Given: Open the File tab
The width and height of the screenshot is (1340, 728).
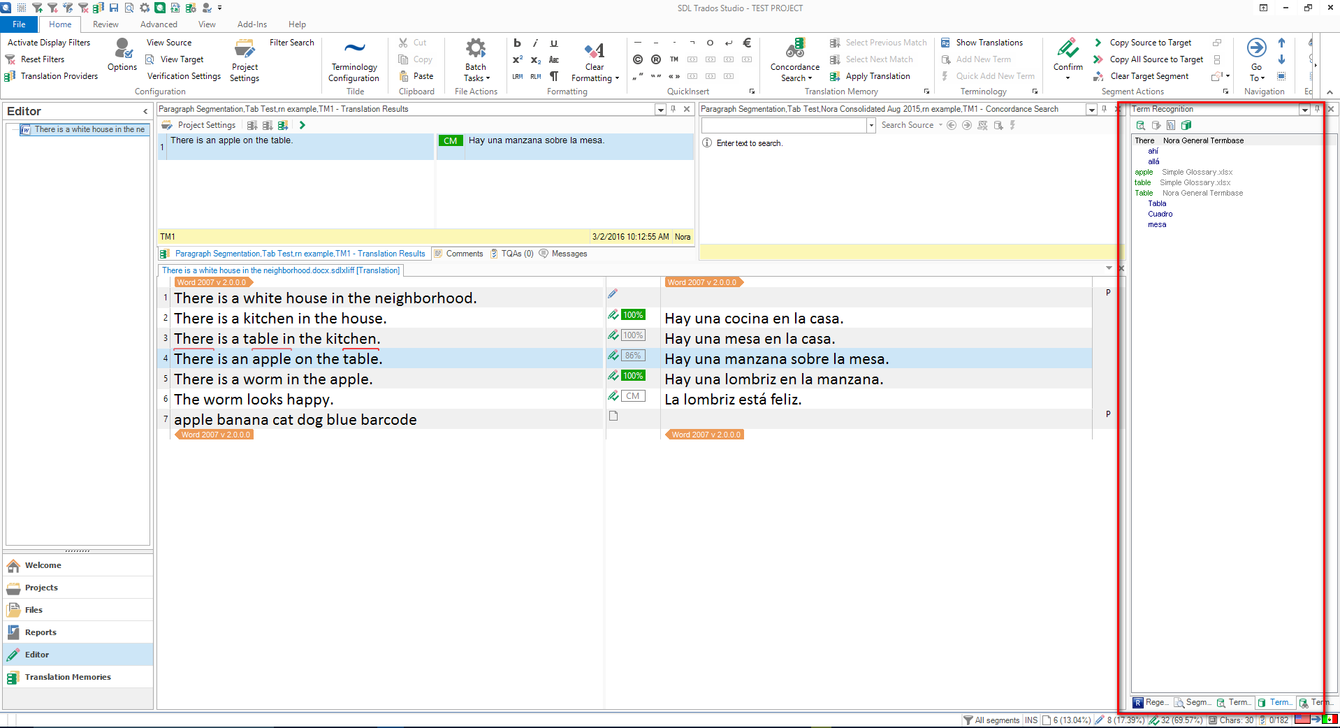Looking at the screenshot, I should click(x=19, y=24).
